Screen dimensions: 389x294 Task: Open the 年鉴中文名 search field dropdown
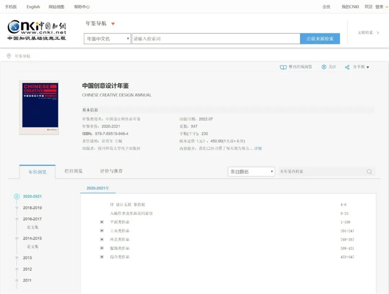tap(107, 39)
